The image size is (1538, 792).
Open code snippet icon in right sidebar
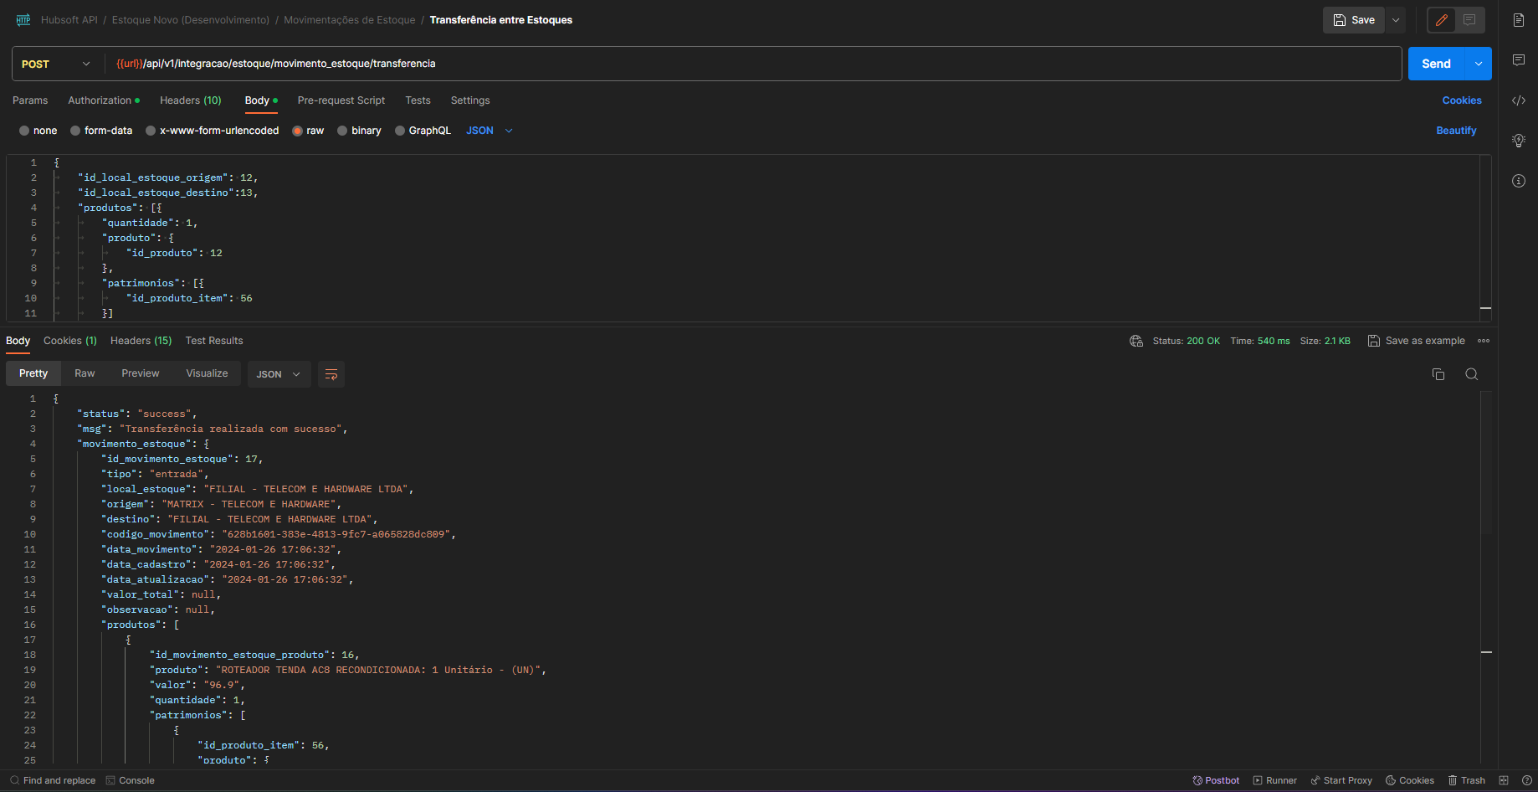(x=1519, y=100)
